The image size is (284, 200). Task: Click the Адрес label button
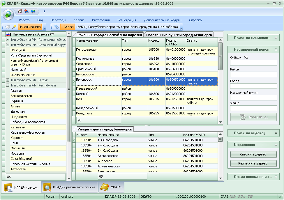[x=67, y=27]
